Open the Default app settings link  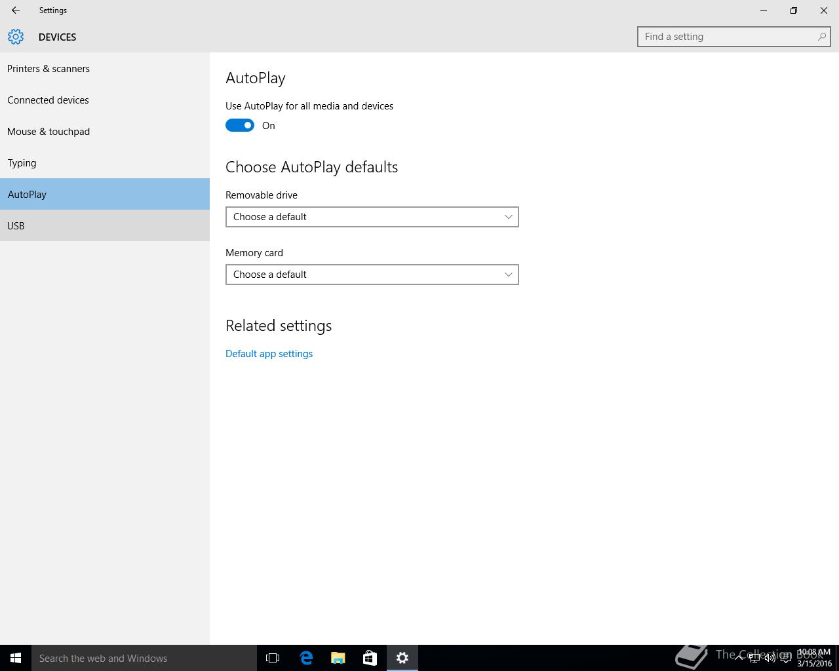(269, 354)
